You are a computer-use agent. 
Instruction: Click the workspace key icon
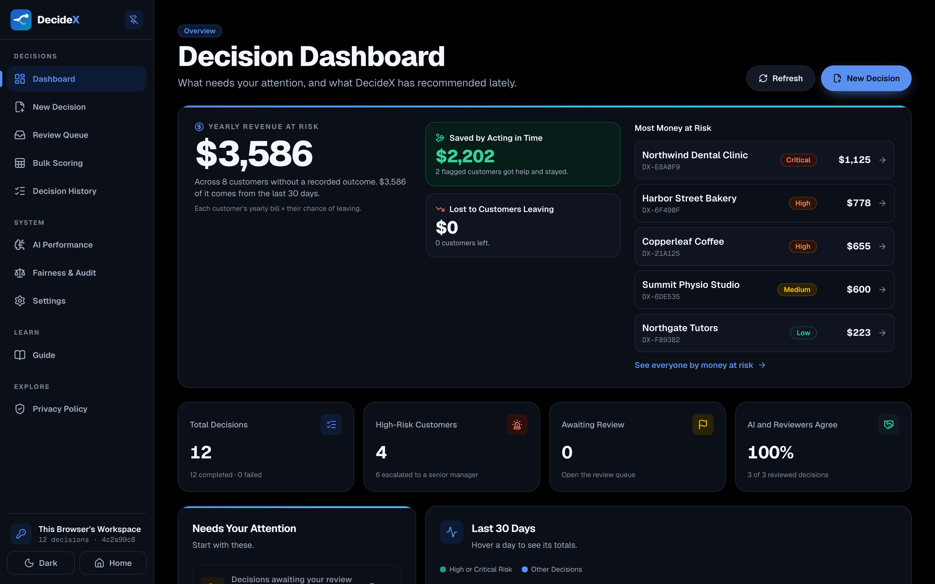coord(21,534)
